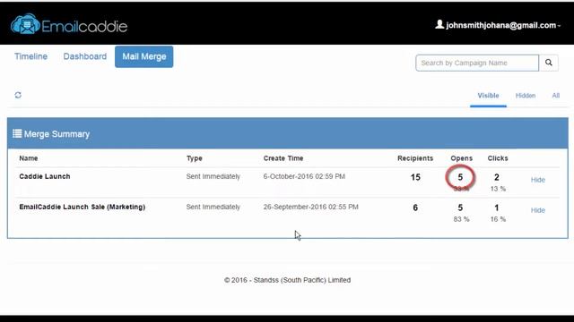Click the 26-September-2016 02:55 PM create time
Image resolution: width=574 pixels, height=322 pixels.
311,207
